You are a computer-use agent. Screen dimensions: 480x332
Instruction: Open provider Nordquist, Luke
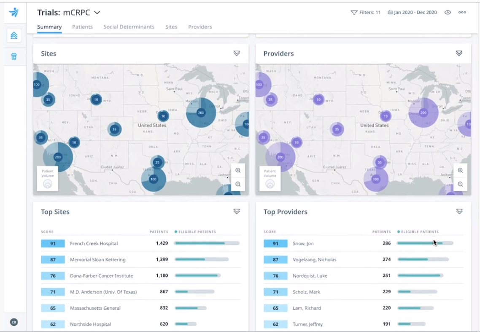pyautogui.click(x=310, y=276)
